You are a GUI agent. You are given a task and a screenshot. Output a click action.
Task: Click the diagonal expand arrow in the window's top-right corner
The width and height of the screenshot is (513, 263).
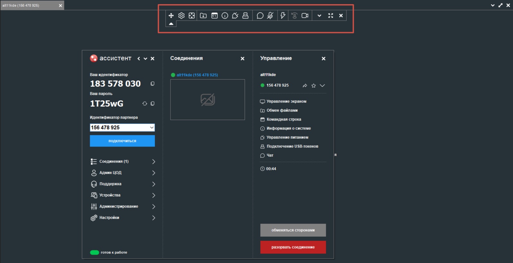(x=500, y=5)
